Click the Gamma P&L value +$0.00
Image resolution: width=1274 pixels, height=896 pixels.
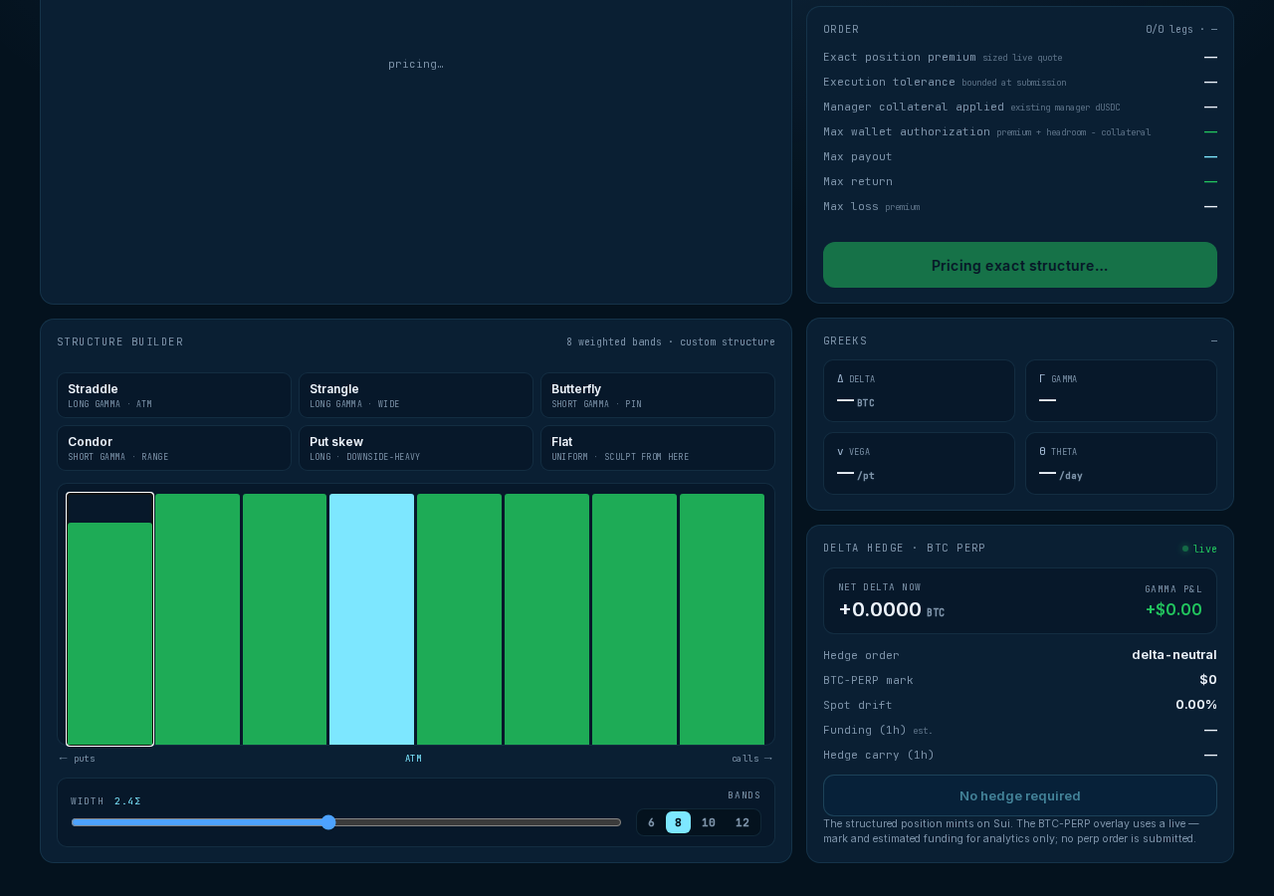tap(1173, 609)
